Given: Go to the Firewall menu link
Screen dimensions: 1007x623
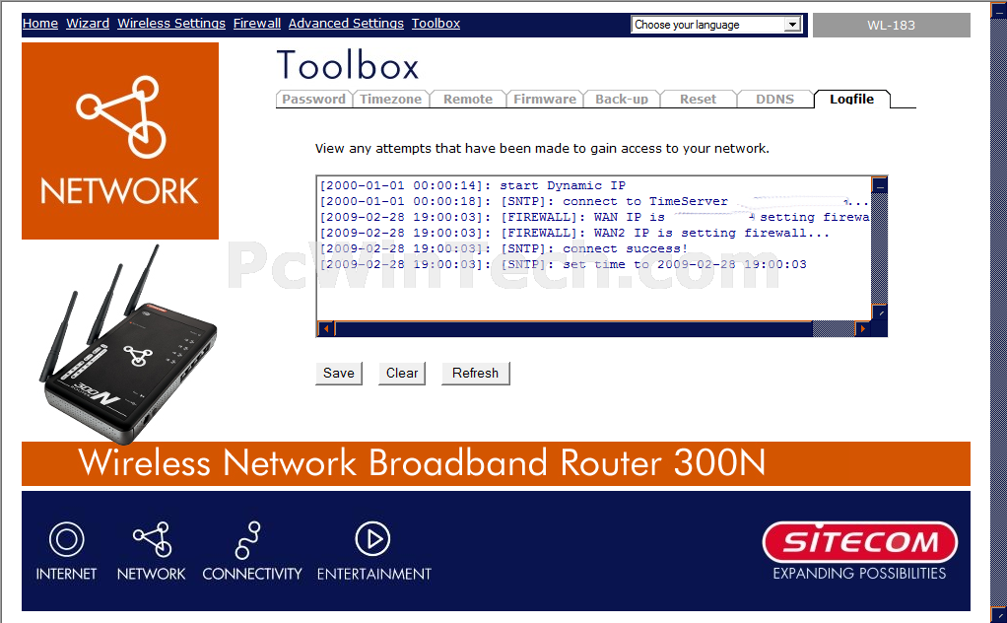Looking at the screenshot, I should [x=257, y=23].
